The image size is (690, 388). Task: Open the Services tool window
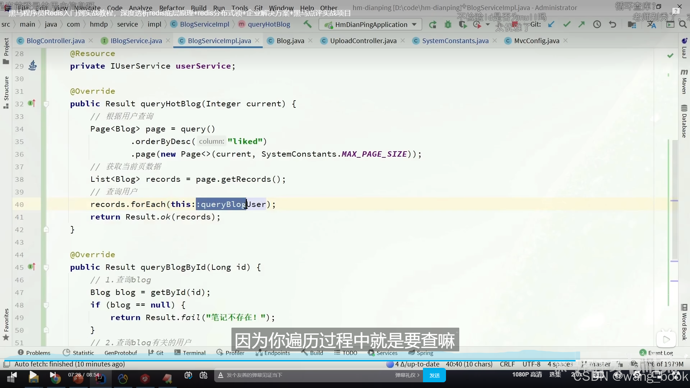click(383, 353)
